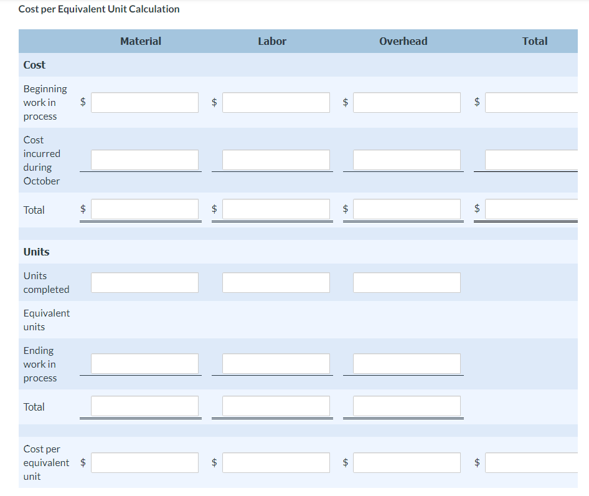Click the Material column header
The height and width of the screenshot is (496, 589).
click(141, 41)
